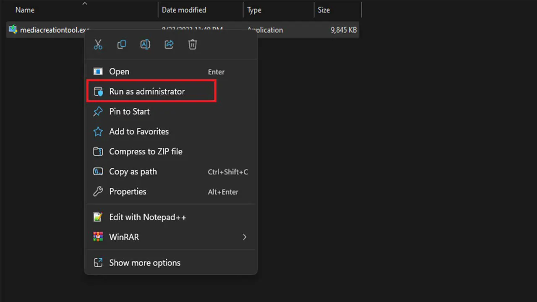Click the Copy icon in context menu
Screen dimensions: 537x302
click(122, 44)
